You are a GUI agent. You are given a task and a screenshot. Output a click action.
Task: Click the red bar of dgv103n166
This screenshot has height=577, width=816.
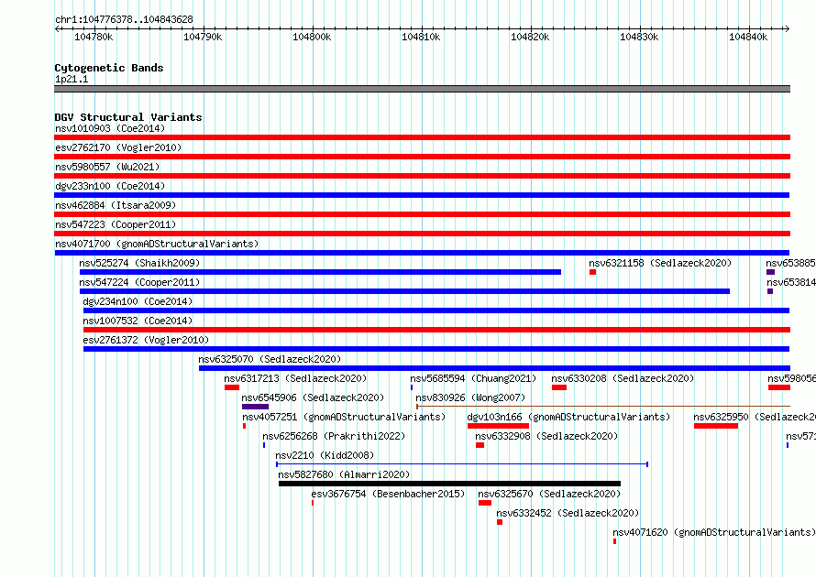click(498, 426)
